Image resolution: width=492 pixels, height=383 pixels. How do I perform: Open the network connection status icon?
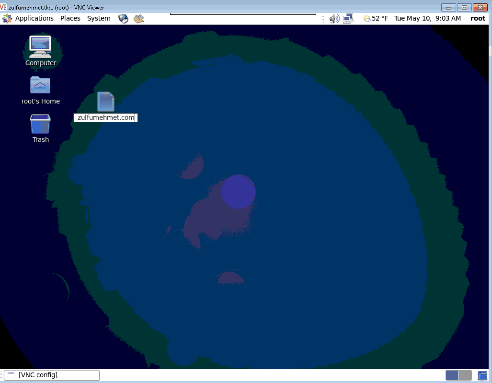[x=348, y=19]
